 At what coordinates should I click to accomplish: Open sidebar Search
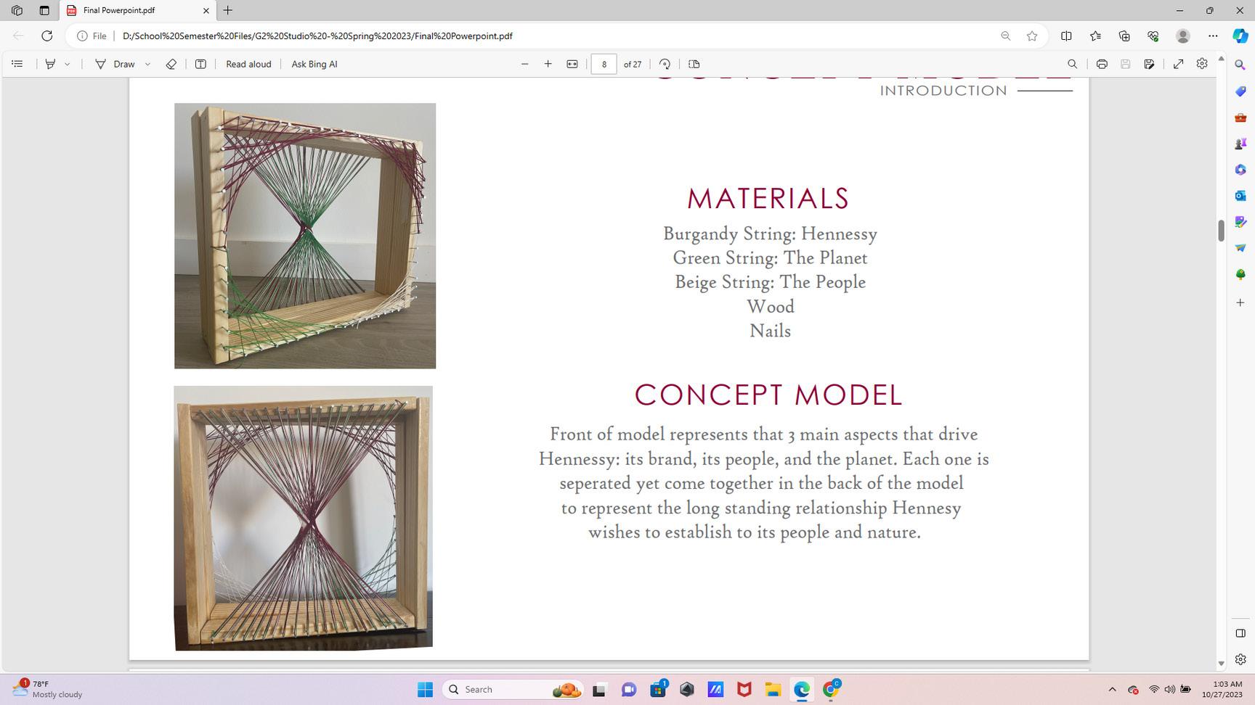[1240, 65]
